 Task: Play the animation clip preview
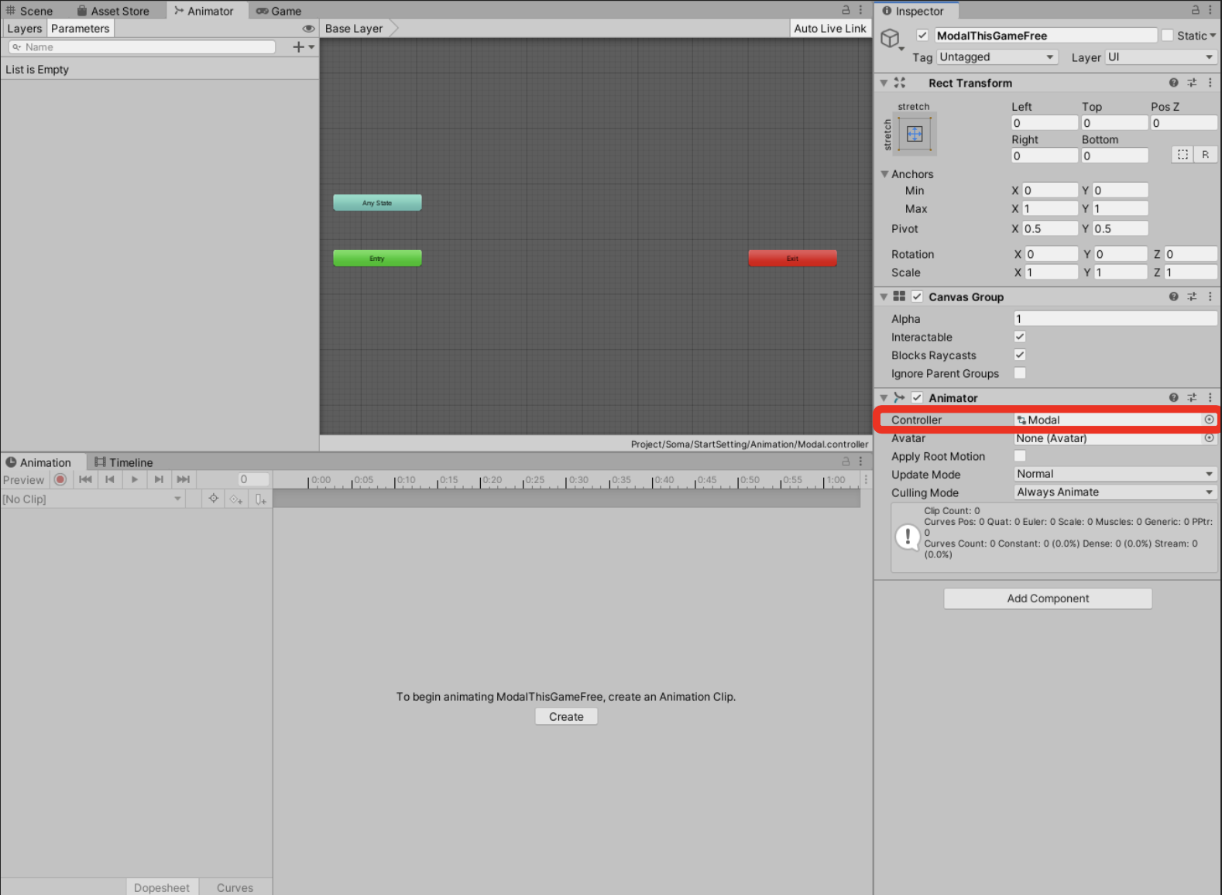pyautogui.click(x=135, y=479)
